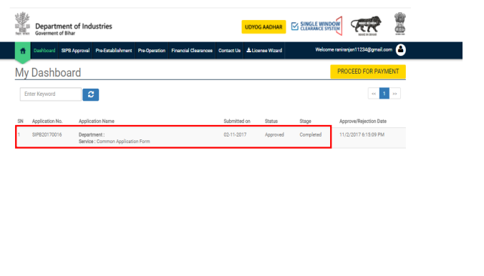Select page 1 in pagination
Screen dimensions: 484x276
[384, 94]
